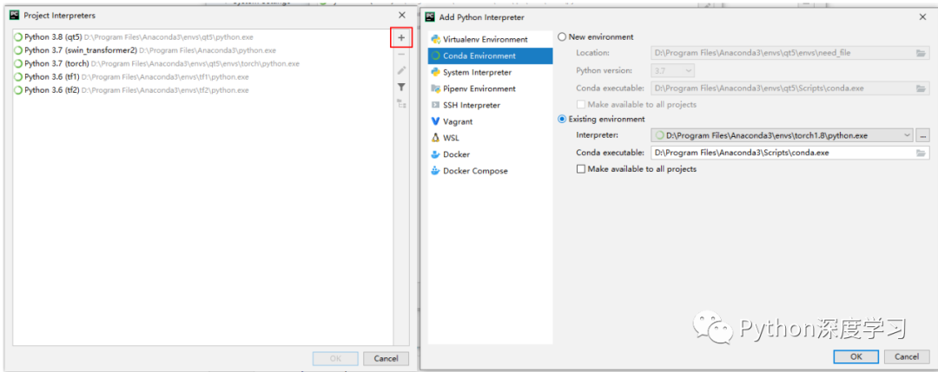938x372 pixels.
Task: Click Cancel in Add Python Interpreter
Action: pyautogui.click(x=907, y=356)
